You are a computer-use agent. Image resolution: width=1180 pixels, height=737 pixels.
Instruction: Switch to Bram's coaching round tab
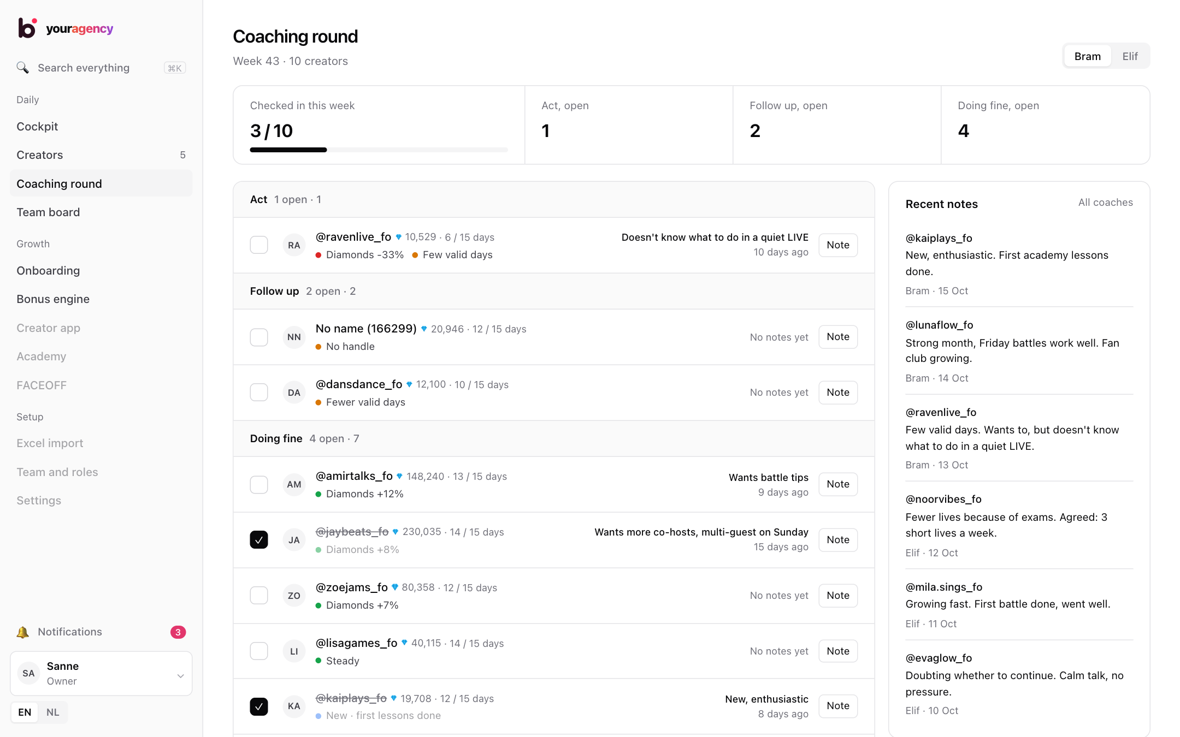(1087, 56)
